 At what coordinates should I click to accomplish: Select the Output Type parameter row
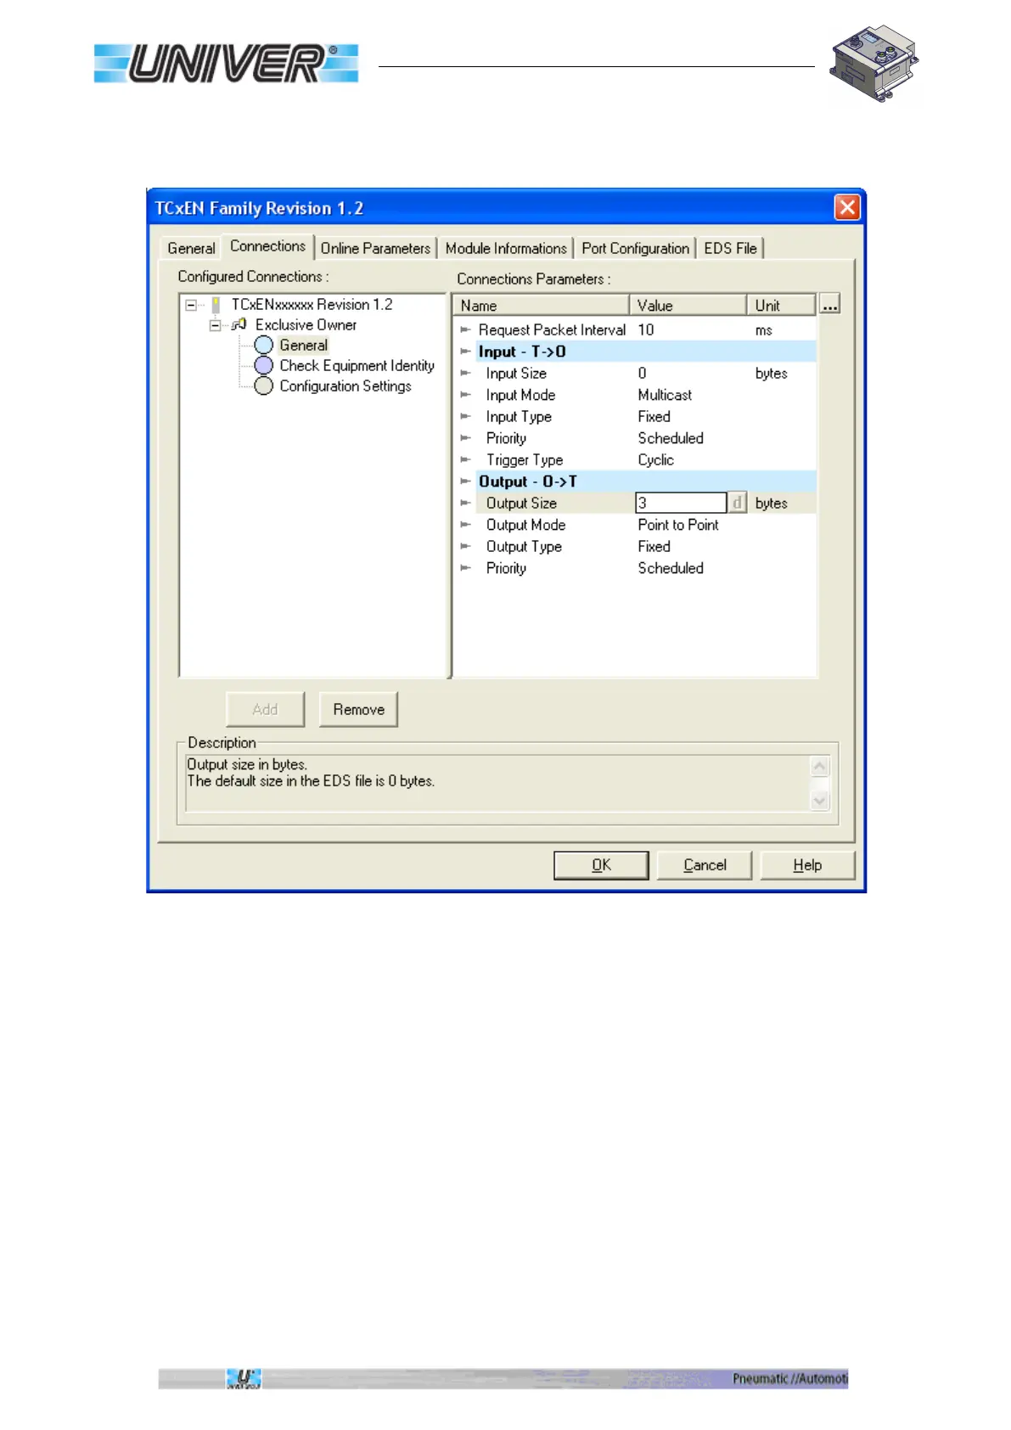(635, 546)
